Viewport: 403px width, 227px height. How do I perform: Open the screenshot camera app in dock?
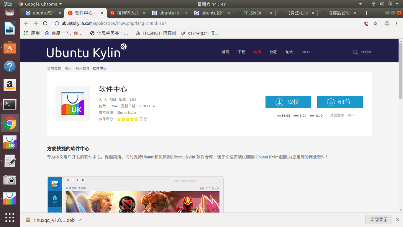pos(10,180)
